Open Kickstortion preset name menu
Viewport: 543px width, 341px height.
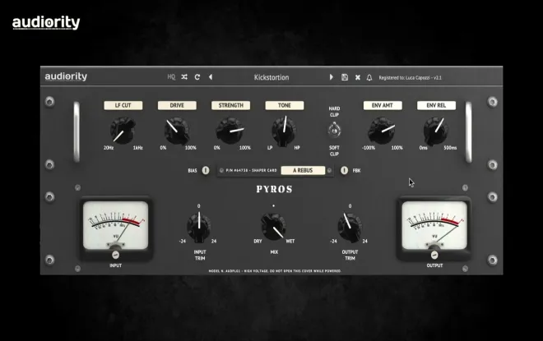click(x=271, y=77)
